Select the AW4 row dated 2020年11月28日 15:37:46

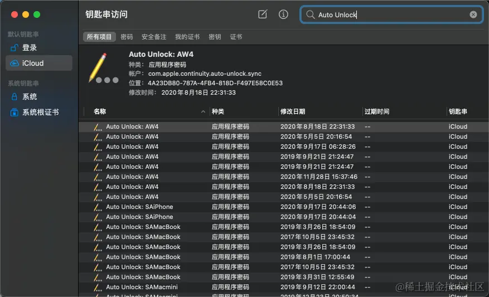tap(283, 177)
